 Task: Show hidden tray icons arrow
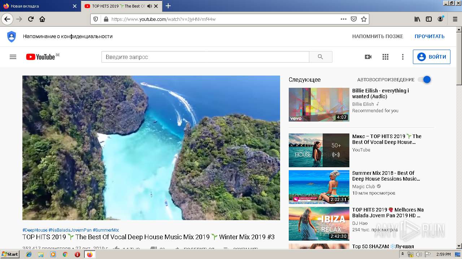[x=402, y=254]
